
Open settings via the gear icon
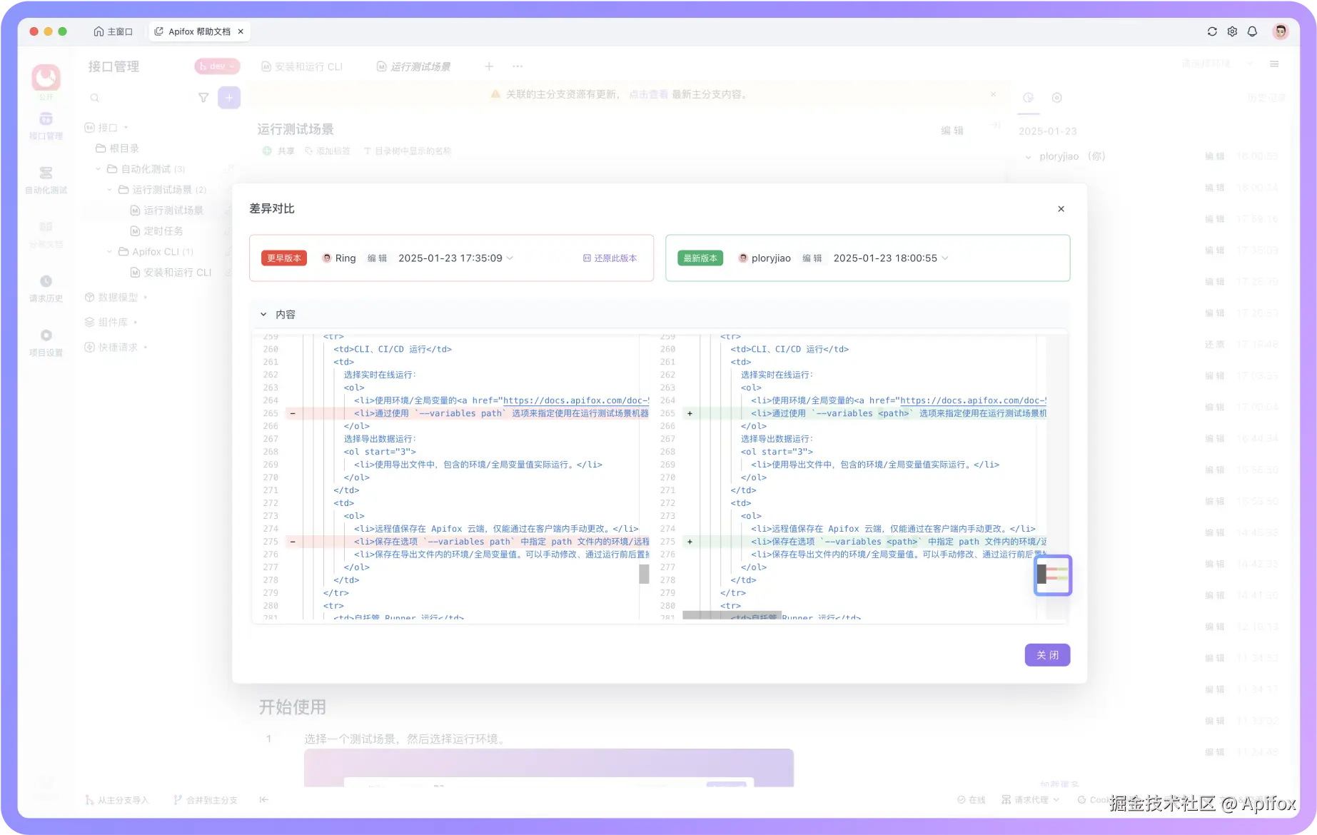[1232, 31]
